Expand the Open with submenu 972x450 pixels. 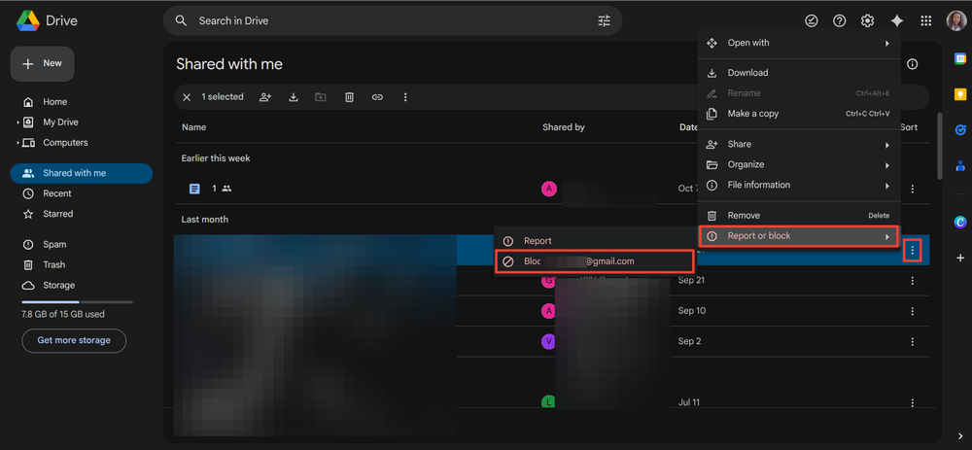coord(797,43)
